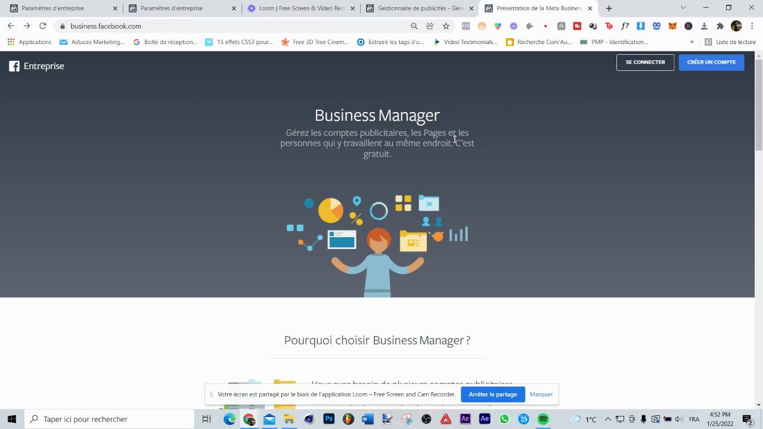Screen dimensions: 763x429
Task: Expand hidden bookmarks with the chevron
Action: (692, 42)
